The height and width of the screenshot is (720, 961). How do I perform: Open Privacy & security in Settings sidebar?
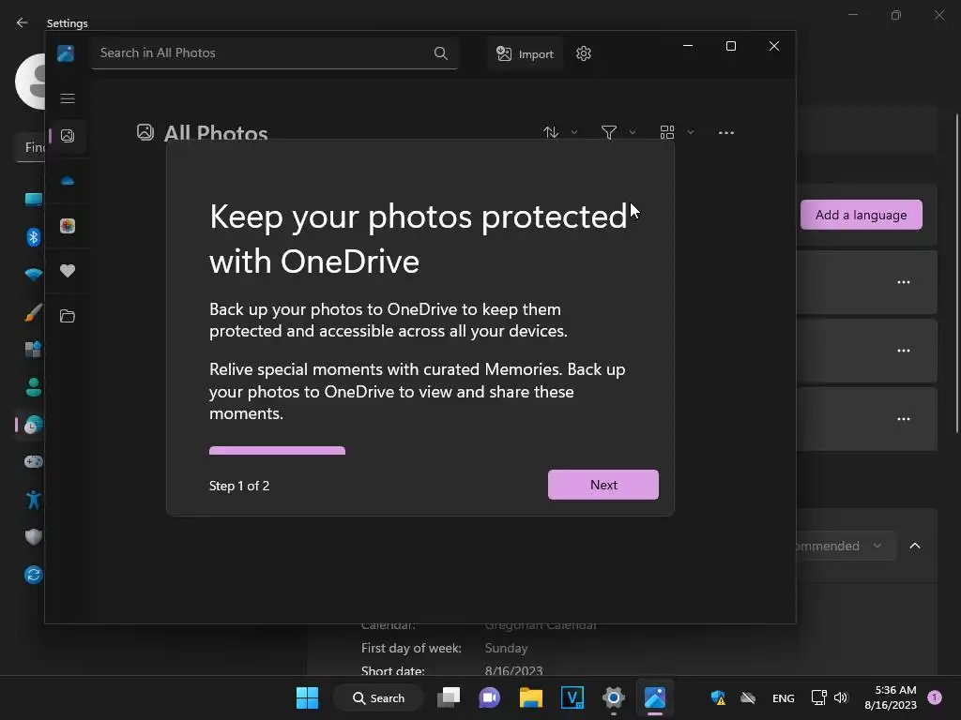[33, 537]
